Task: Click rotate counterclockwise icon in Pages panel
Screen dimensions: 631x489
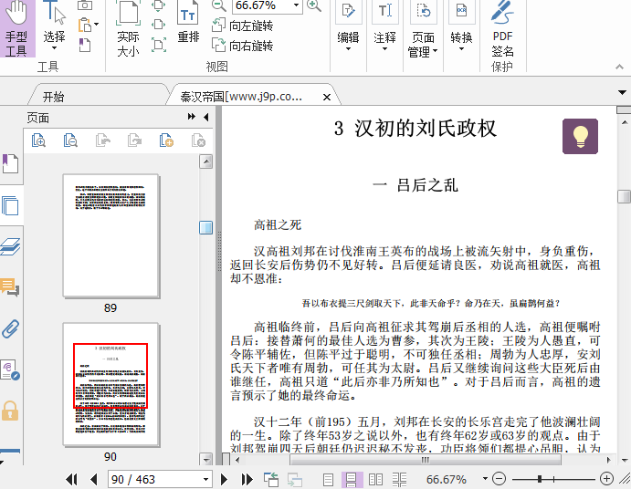Action: (x=102, y=140)
